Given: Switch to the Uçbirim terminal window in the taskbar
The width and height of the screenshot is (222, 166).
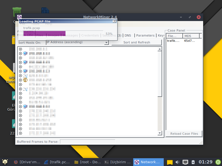Looking at the screenshot, I should [x=118, y=162].
